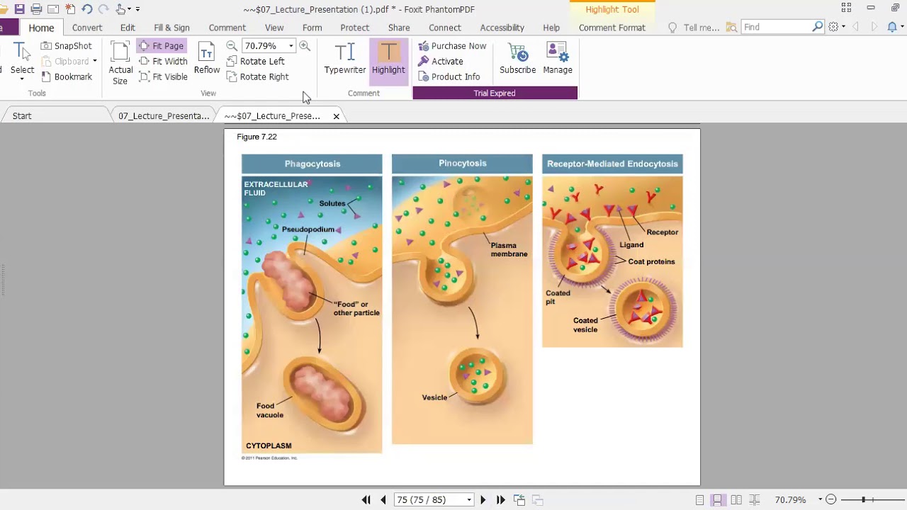
Task: Activate Reflow view
Action: click(207, 59)
